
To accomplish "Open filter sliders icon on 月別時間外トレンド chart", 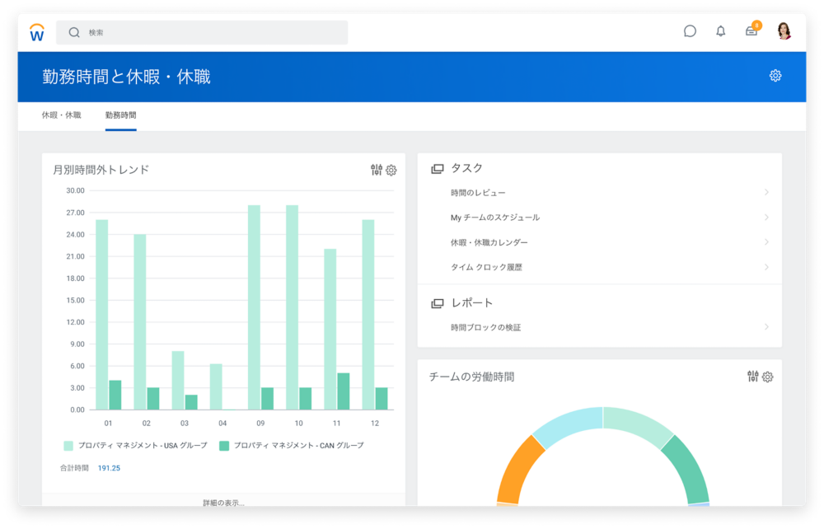I will tap(377, 170).
